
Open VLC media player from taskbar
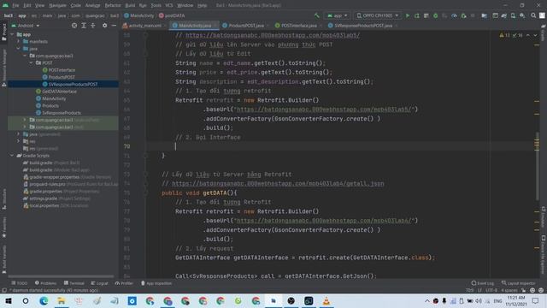pyautogui.click(x=326, y=300)
